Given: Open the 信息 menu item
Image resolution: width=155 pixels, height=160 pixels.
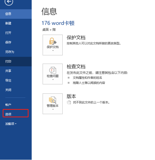Looking at the screenshot, I should pos(16,14).
